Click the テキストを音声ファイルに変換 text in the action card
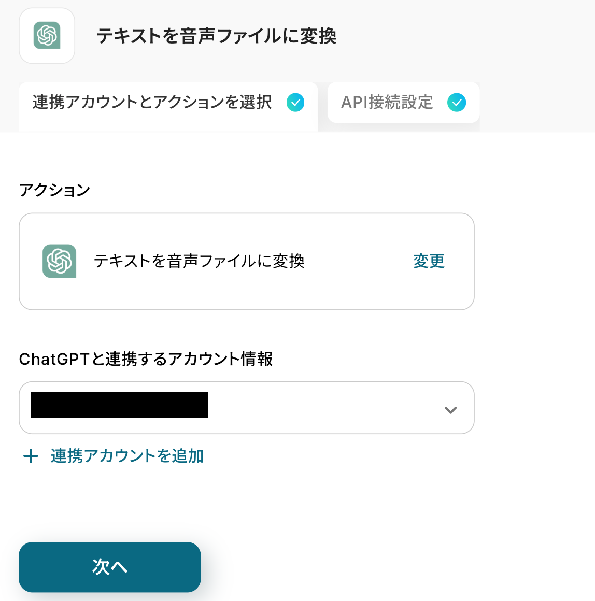 pyautogui.click(x=199, y=261)
